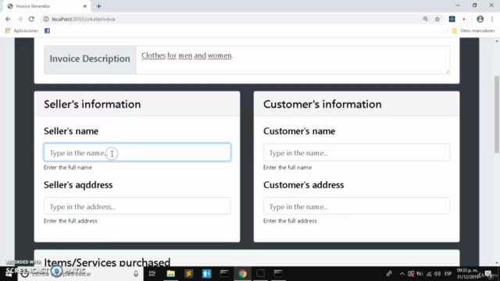Click the scrollbar up arrow
This screenshot has height=281, width=500.
tap(497, 41)
